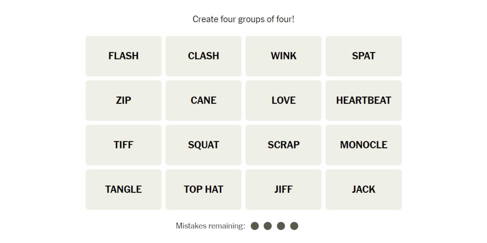Click the LOVE word tile
Screen dimensions: 487x243
click(x=283, y=100)
